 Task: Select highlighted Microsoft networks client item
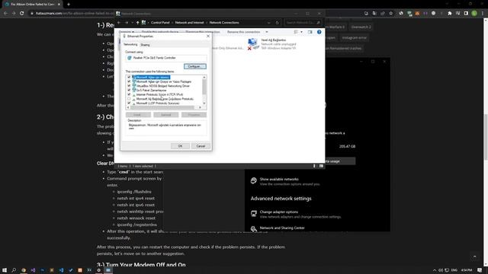[x=152, y=77]
